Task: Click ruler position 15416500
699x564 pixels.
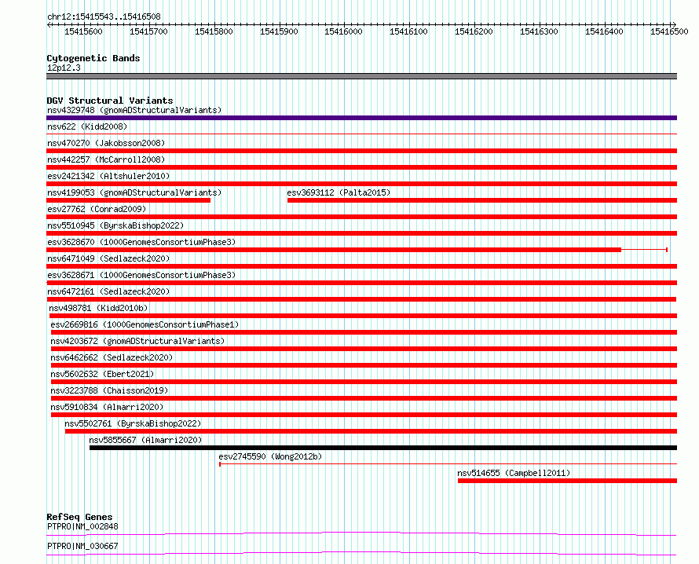Action: pyautogui.click(x=668, y=31)
